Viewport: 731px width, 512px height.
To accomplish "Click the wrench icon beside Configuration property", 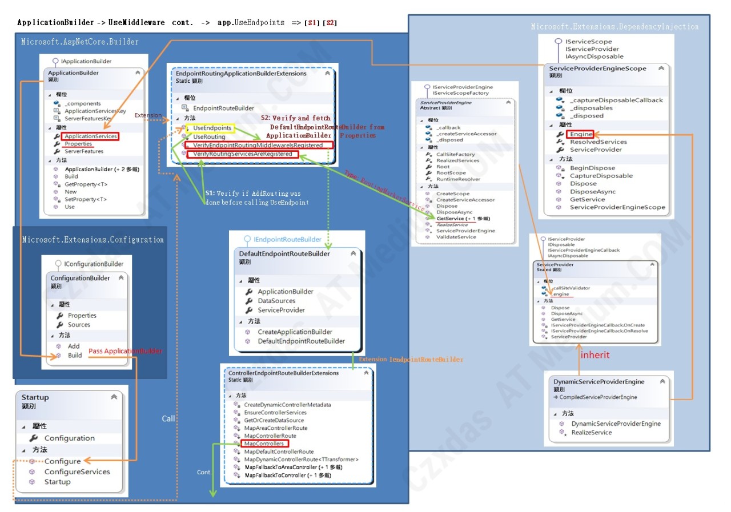I will 34,438.
